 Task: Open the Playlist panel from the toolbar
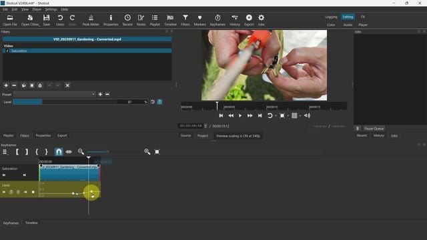155,21
